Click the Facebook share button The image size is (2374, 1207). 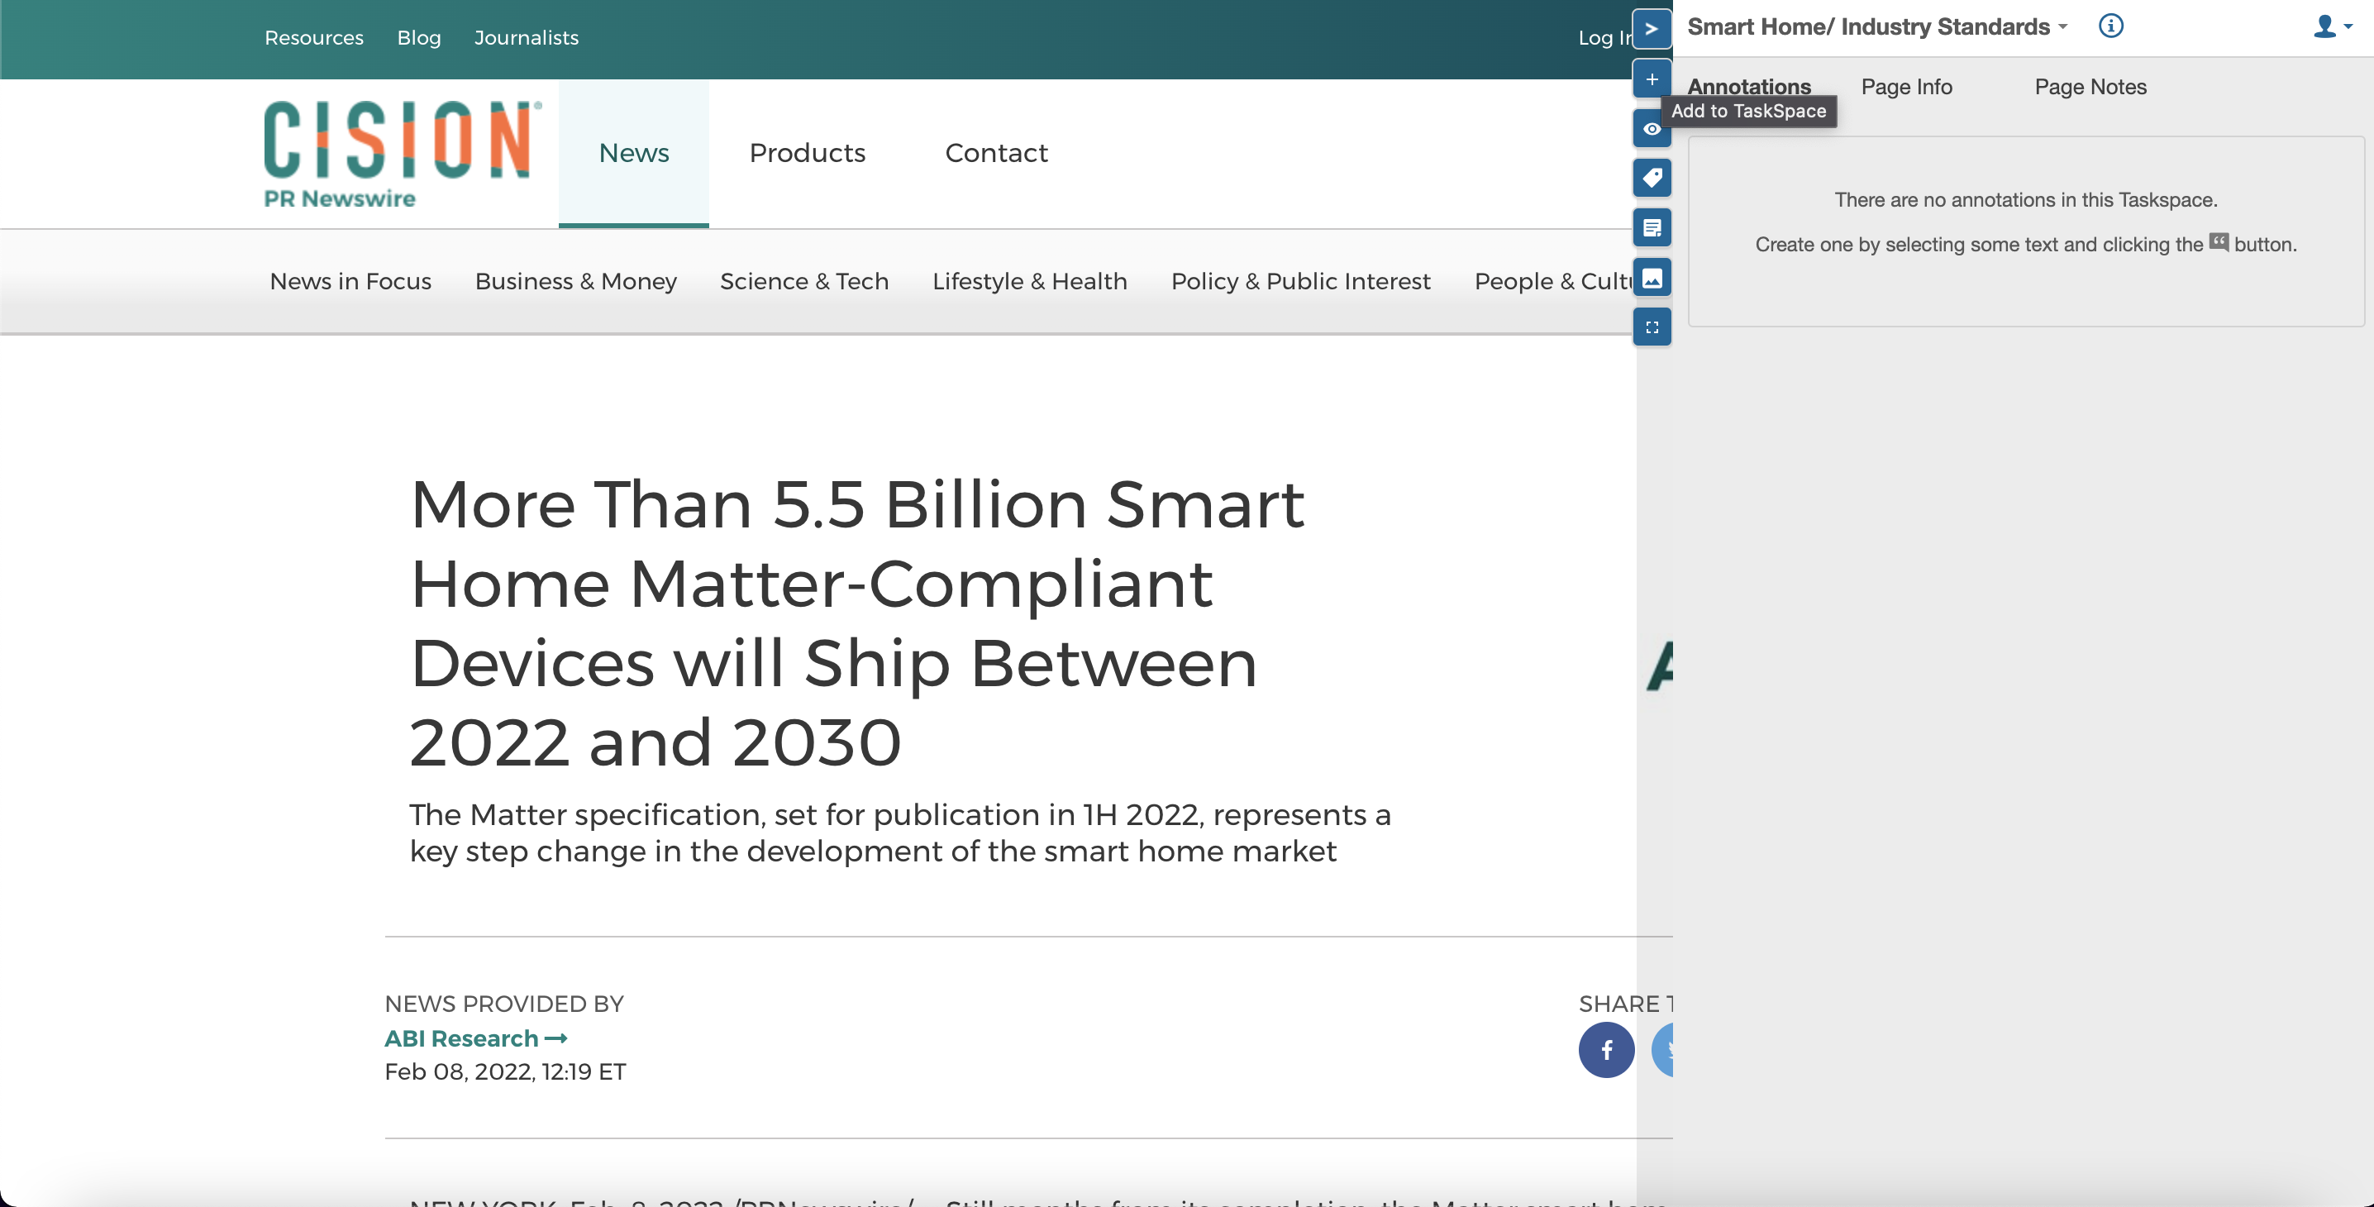(x=1606, y=1050)
